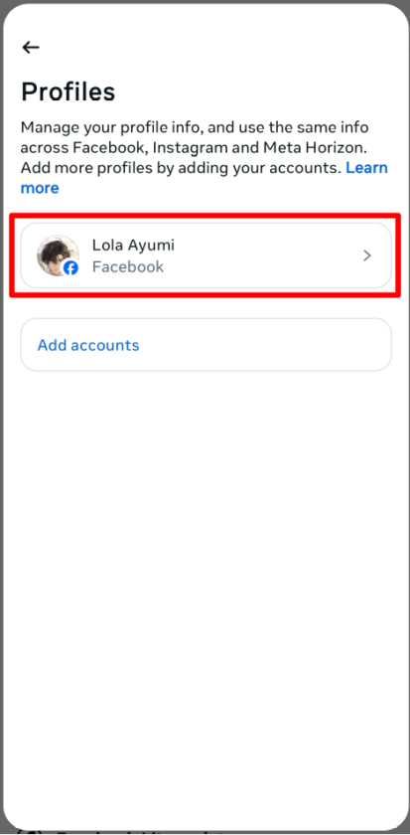Go back using the left arrow icon
Viewport: 410px width, 835px height.
(31, 48)
